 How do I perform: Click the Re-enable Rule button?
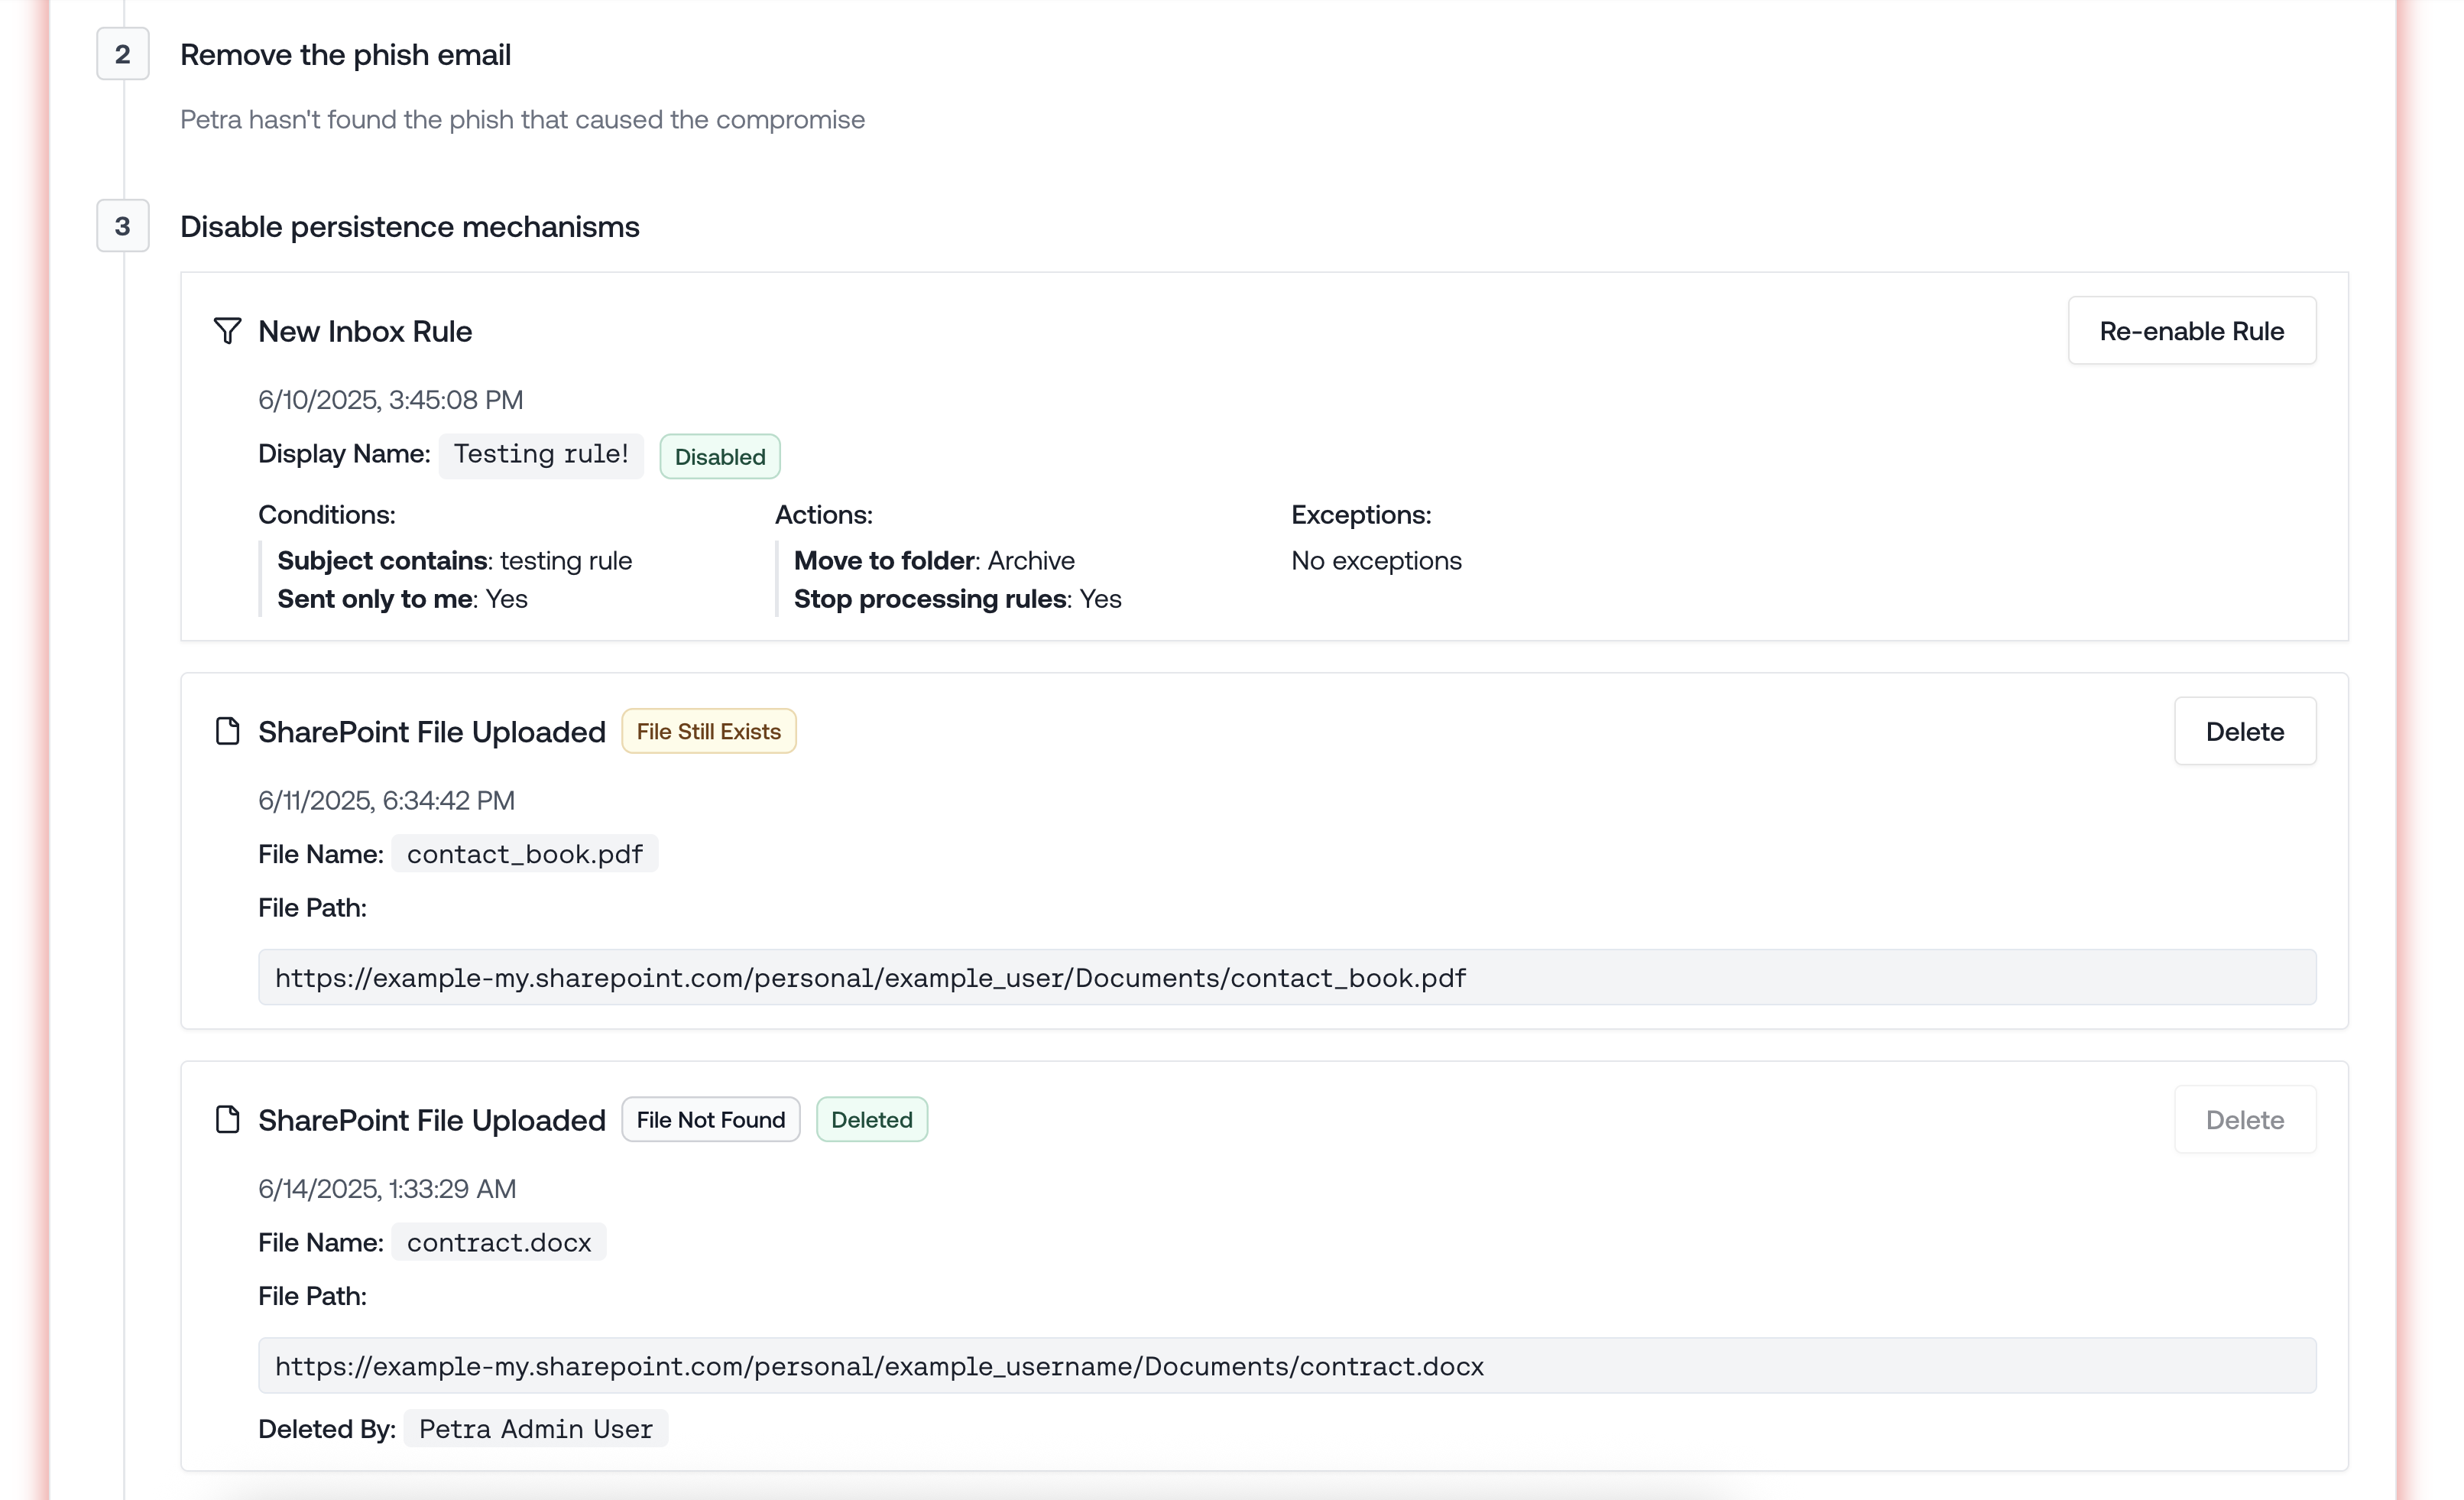[x=2191, y=331]
